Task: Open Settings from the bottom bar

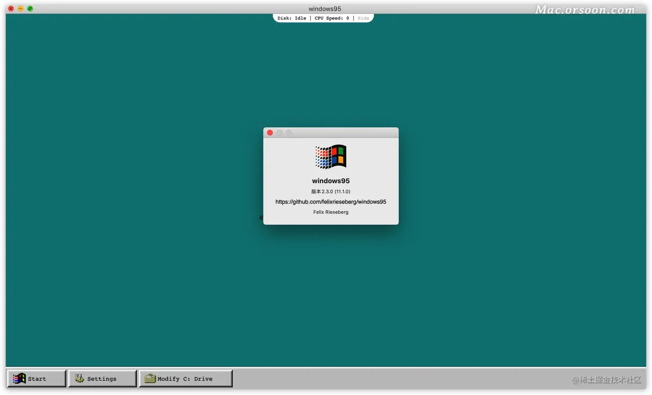Action: [103, 379]
